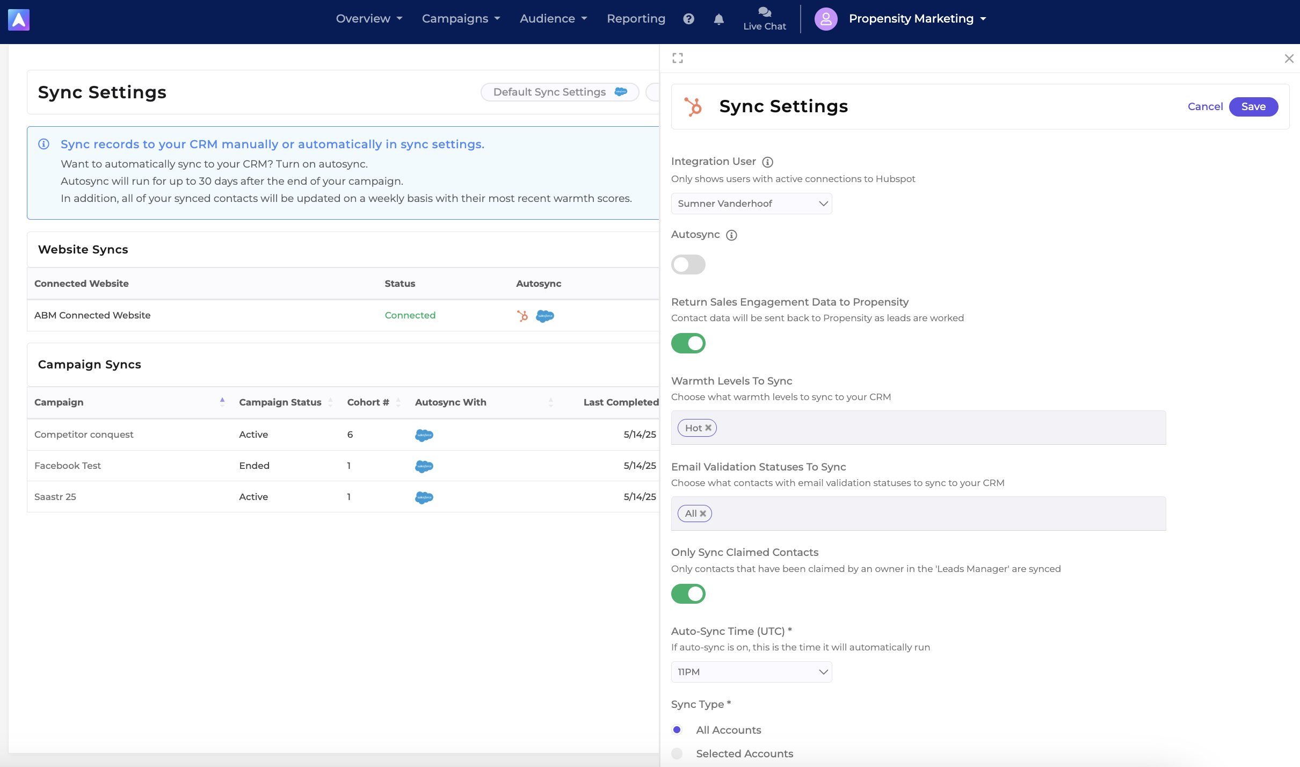Expand the side panel to fullscreen
This screenshot has width=1300, height=767.
[678, 58]
